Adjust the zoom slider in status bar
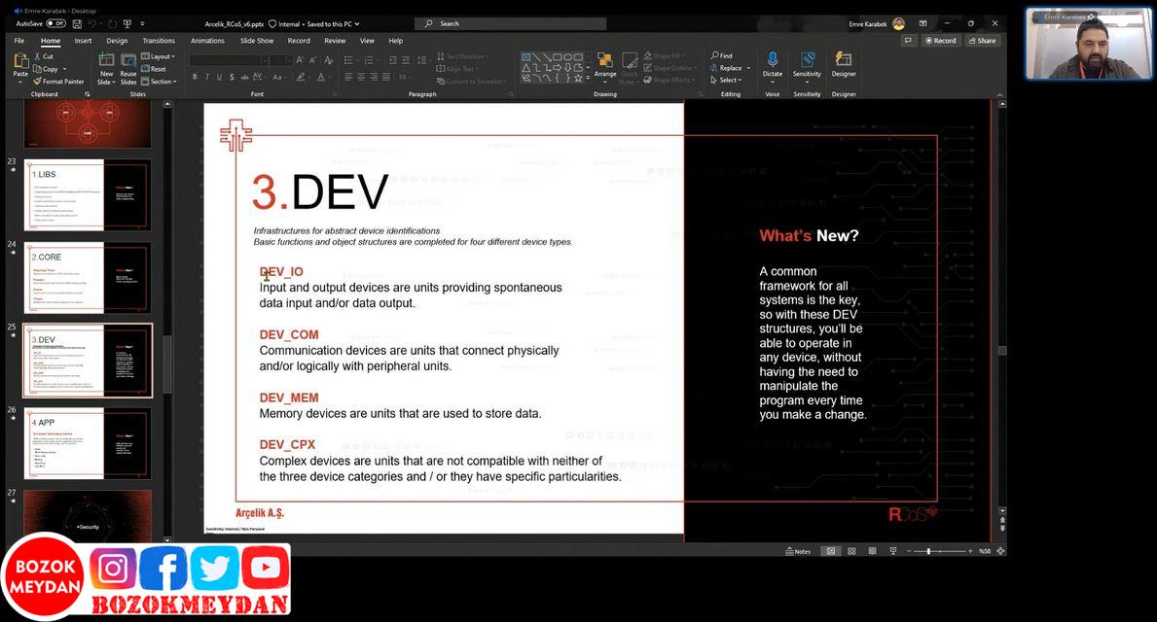Image resolution: width=1157 pixels, height=622 pixels. click(928, 551)
